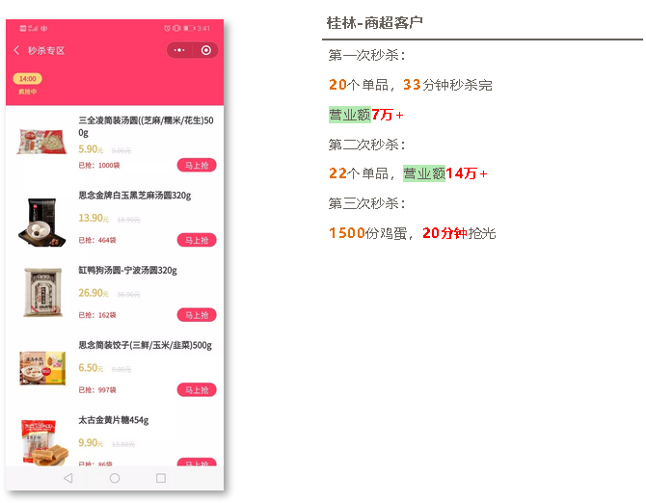Open the 缸鸭狗汤圆 product image

(x=42, y=292)
